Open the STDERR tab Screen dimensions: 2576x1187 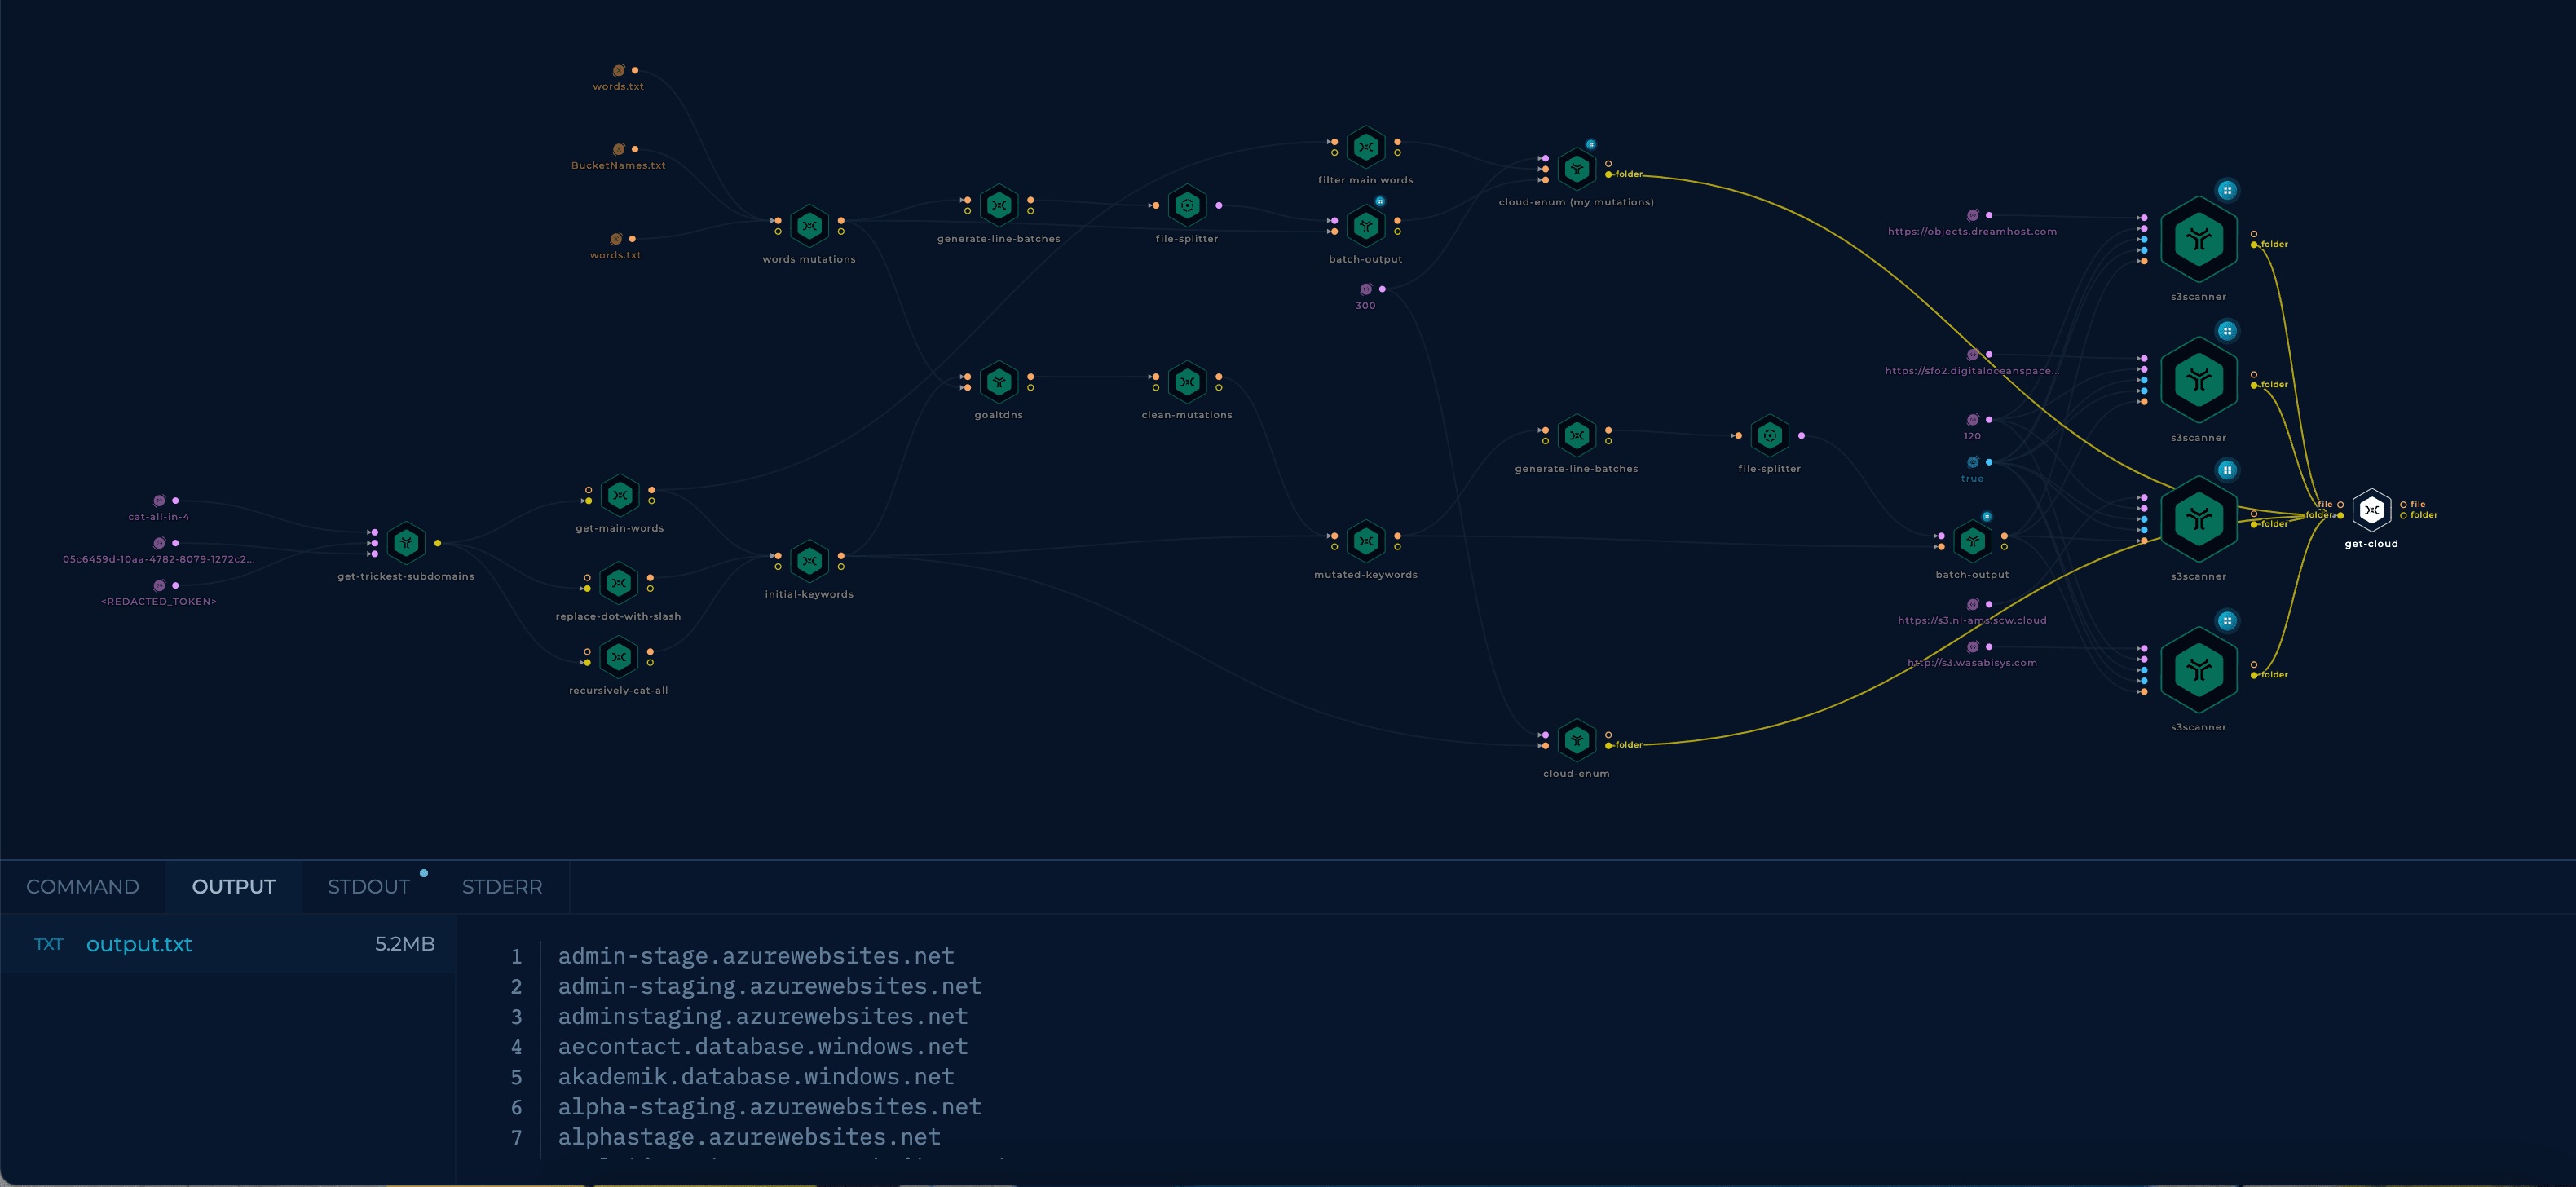(502, 887)
